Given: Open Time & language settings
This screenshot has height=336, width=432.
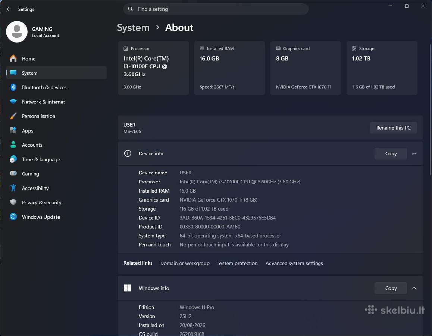Looking at the screenshot, I should [x=56, y=159].
